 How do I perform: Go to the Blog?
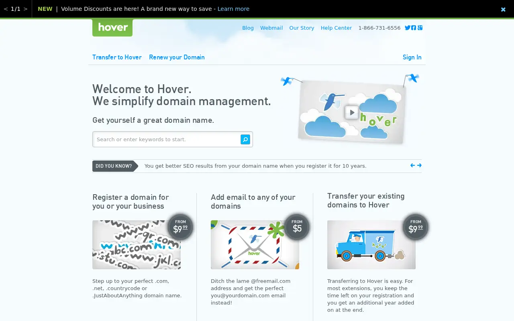click(248, 28)
